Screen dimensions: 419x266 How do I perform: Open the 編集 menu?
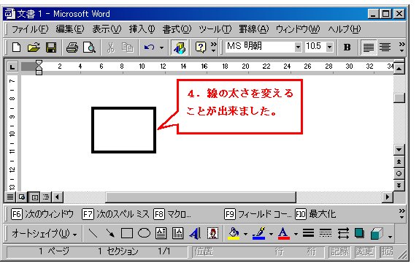(x=70, y=29)
